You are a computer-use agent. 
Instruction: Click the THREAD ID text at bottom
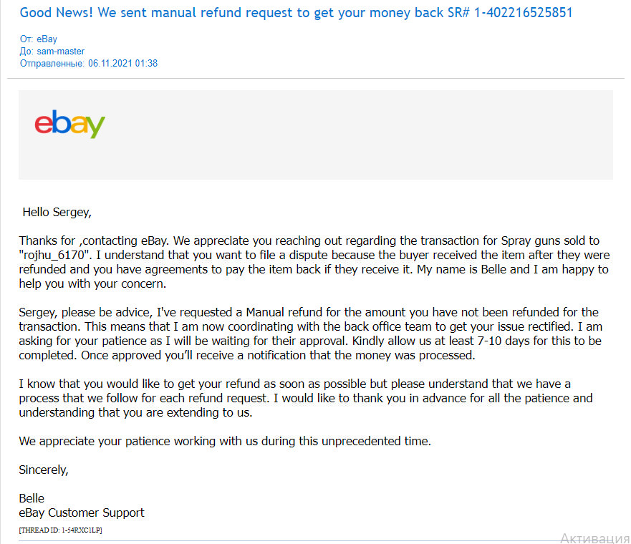[x=60, y=530]
